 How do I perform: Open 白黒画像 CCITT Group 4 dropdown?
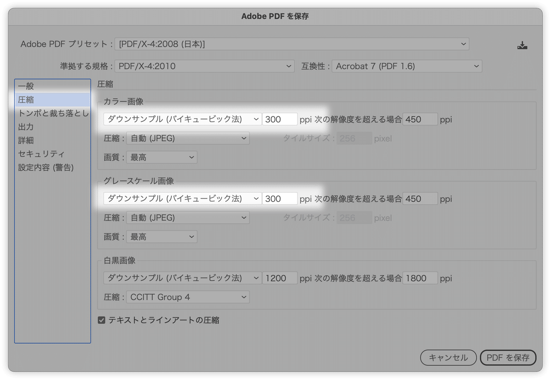[x=188, y=297]
